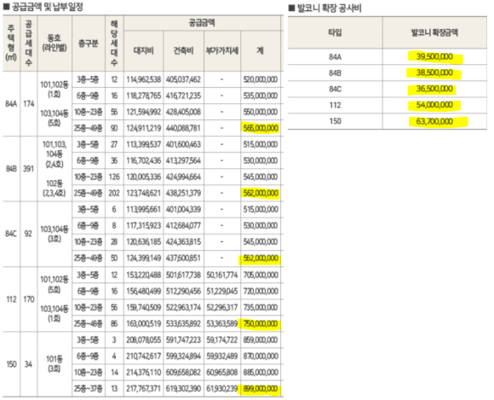Select total price cell 550,000,000
The height and width of the screenshot is (400, 494).
point(261,112)
